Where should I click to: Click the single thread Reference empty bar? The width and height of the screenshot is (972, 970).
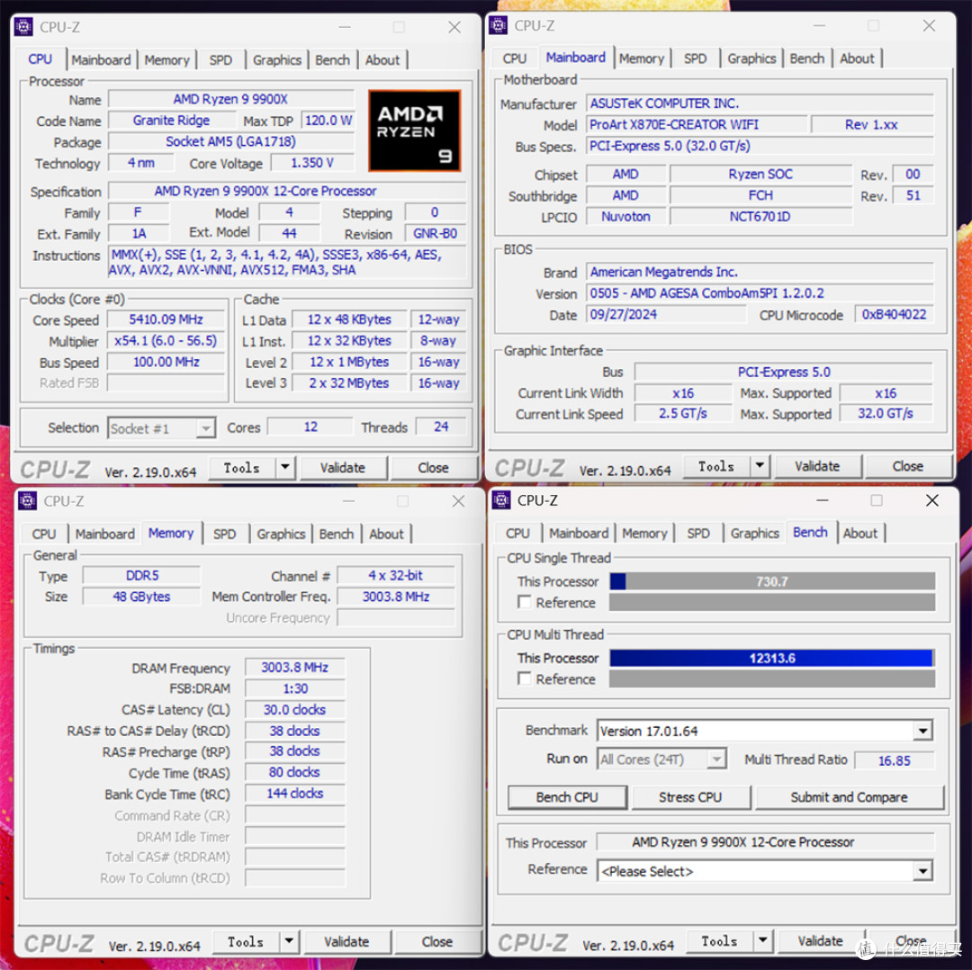(772, 602)
